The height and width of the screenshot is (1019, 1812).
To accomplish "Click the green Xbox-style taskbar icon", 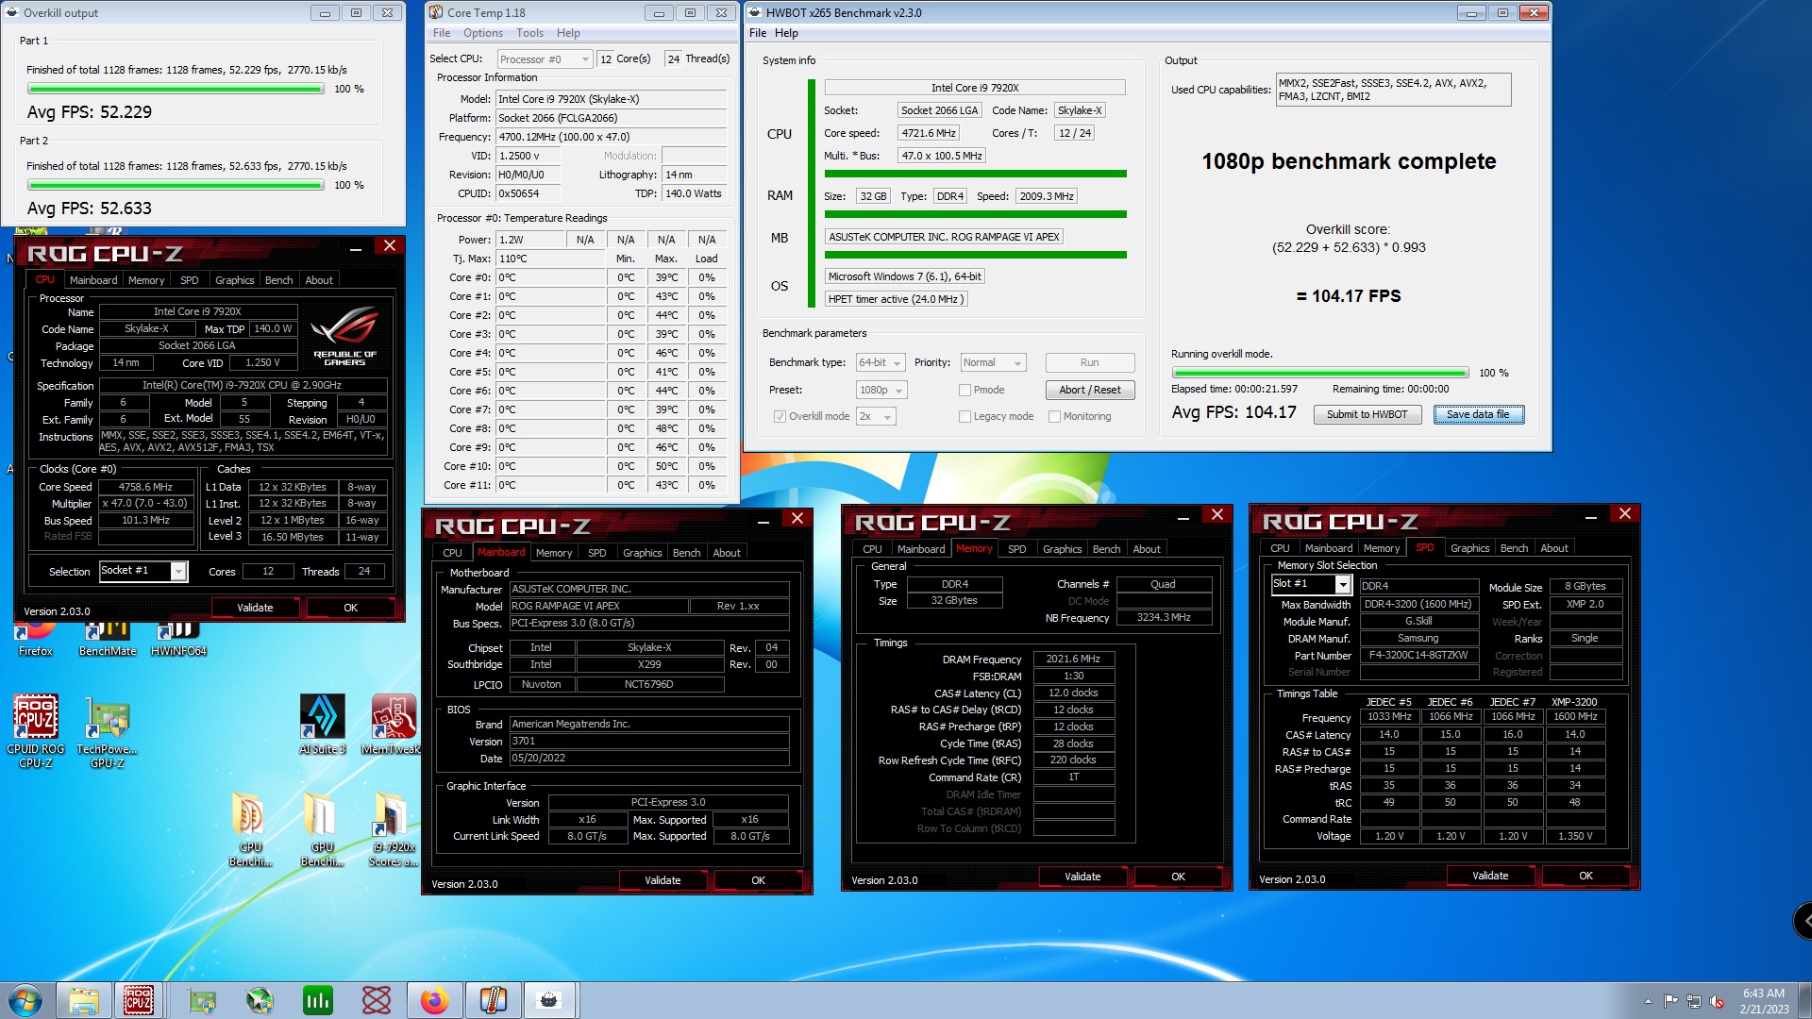I will [260, 1000].
